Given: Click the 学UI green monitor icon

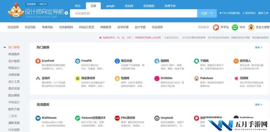Looking at the screenshot, I should click(x=235, y=27).
